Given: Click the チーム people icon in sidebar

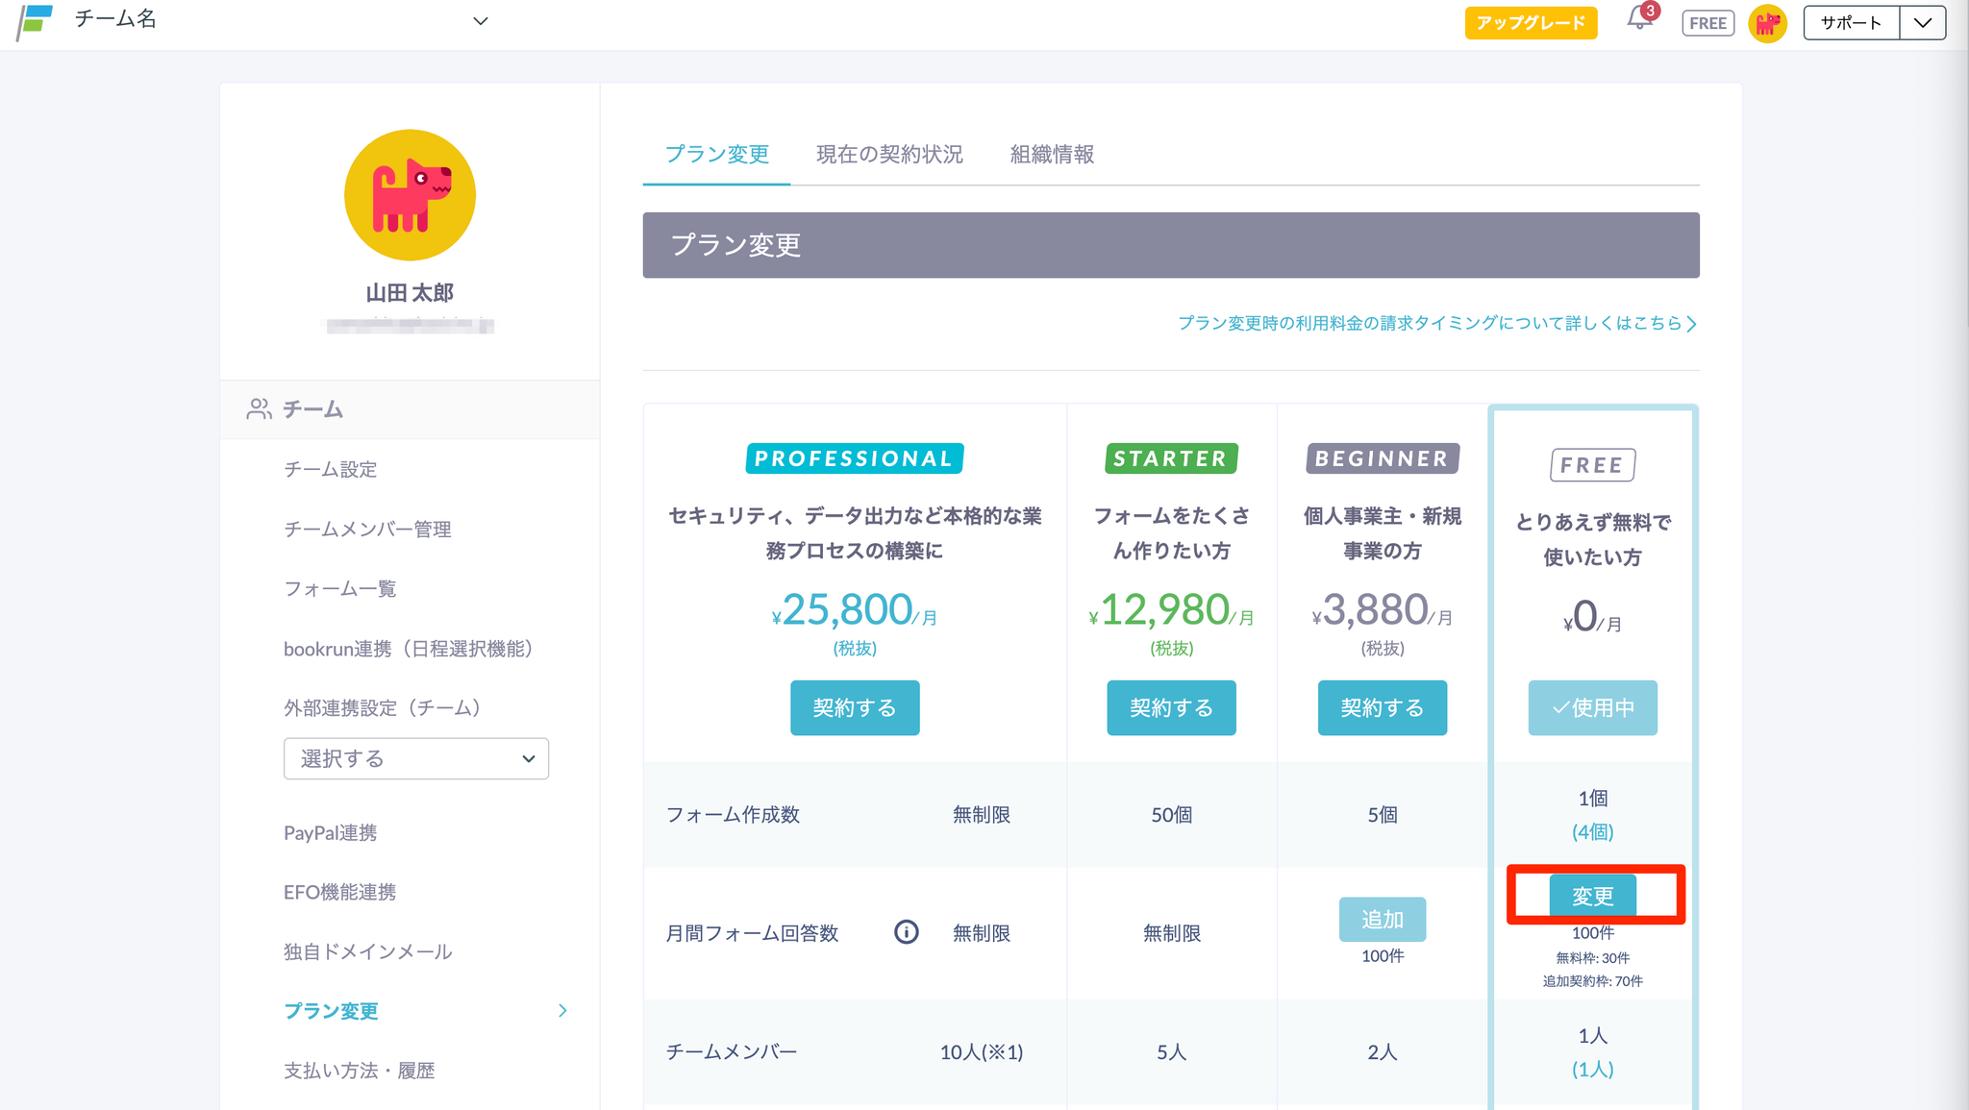Looking at the screenshot, I should [259, 409].
